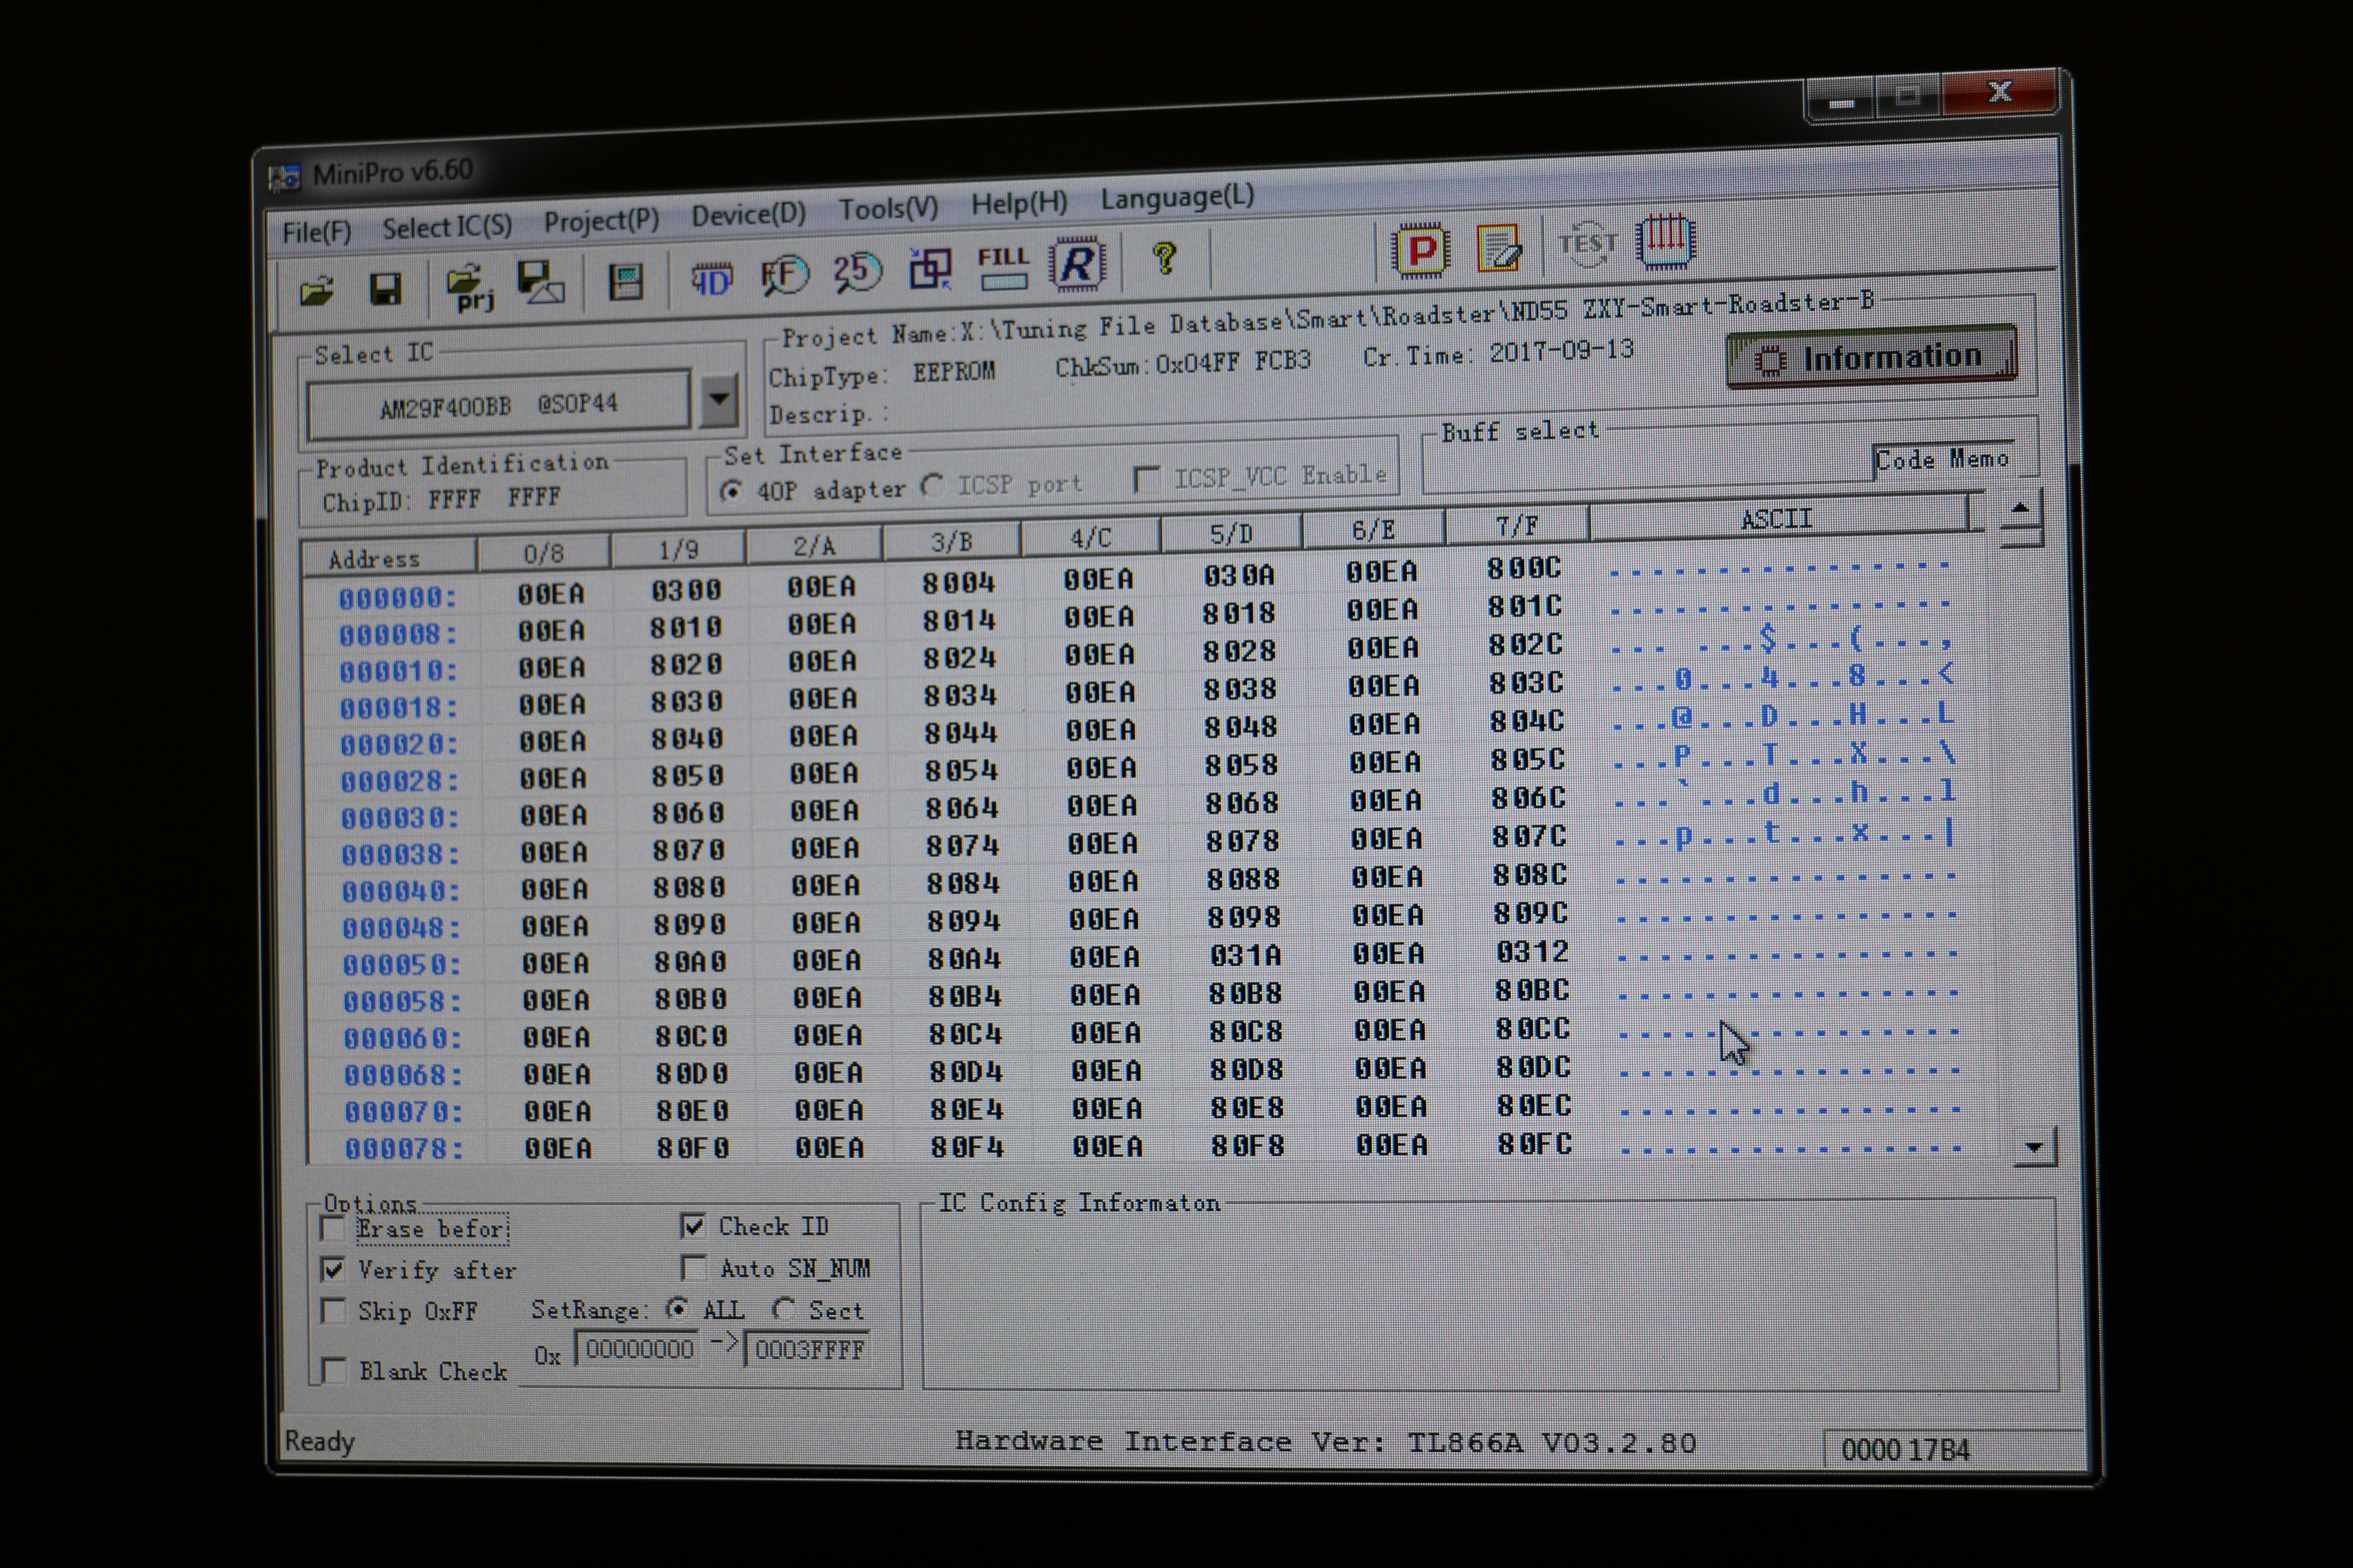The height and width of the screenshot is (1568, 2353).
Task: Click the FF magnifier toolbar icon
Action: pos(783,275)
